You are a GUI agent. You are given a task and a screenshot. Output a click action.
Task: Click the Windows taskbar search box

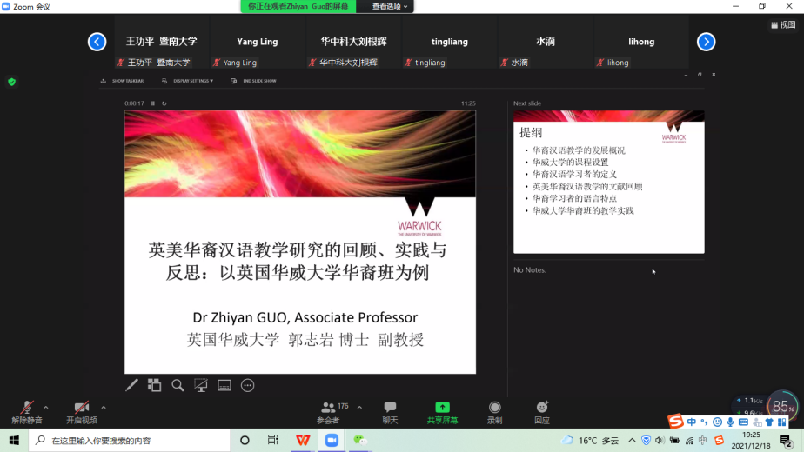pos(131,441)
